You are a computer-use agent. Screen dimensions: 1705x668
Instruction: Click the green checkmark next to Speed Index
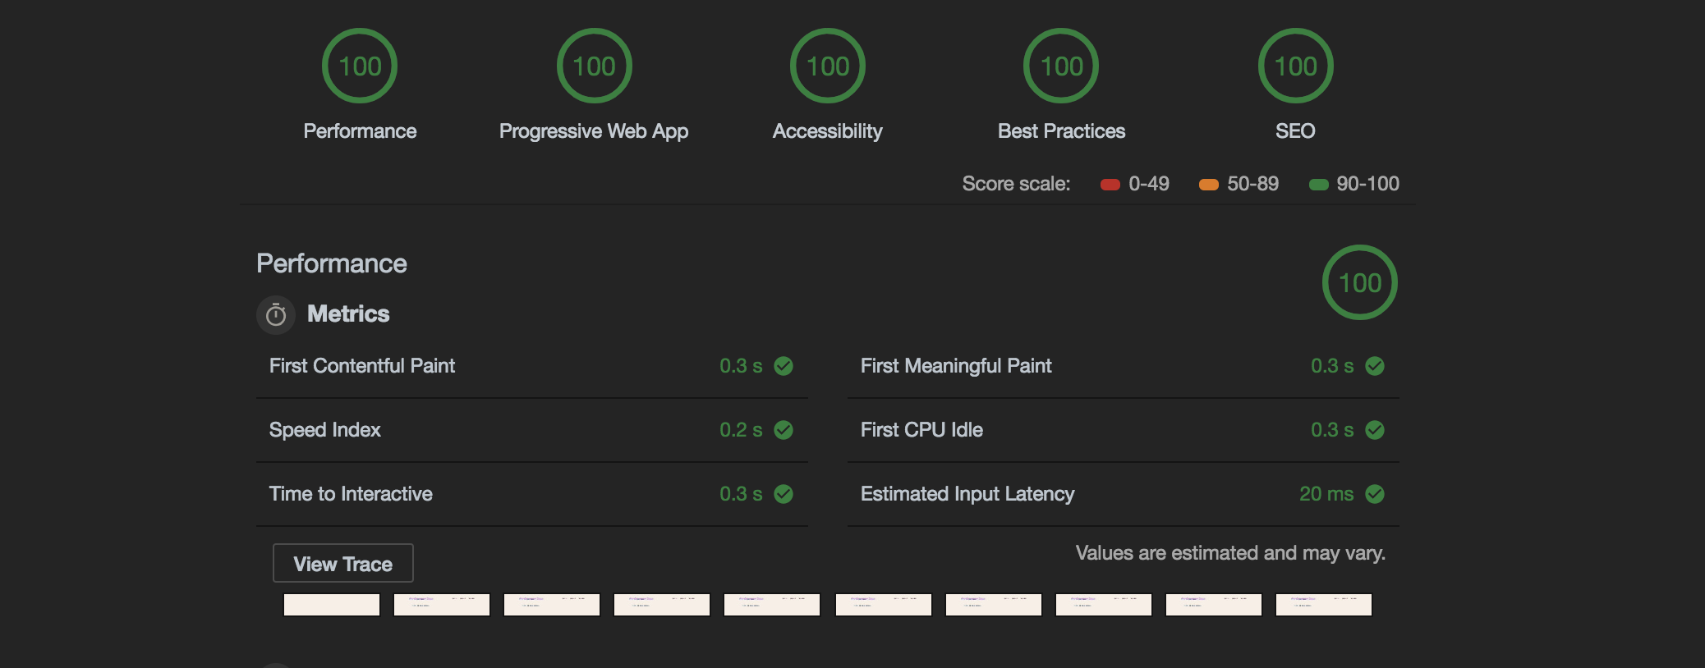[784, 430]
